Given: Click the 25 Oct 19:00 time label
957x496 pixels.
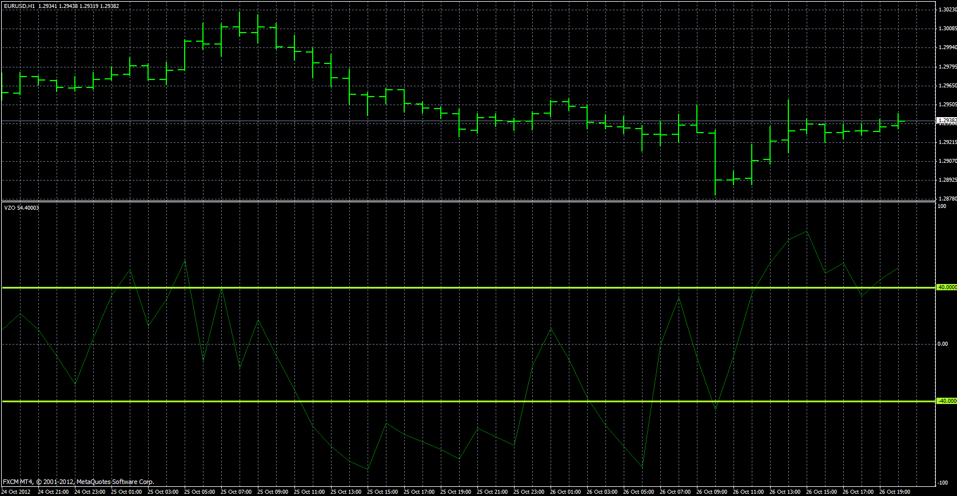Looking at the screenshot, I should click(456, 492).
